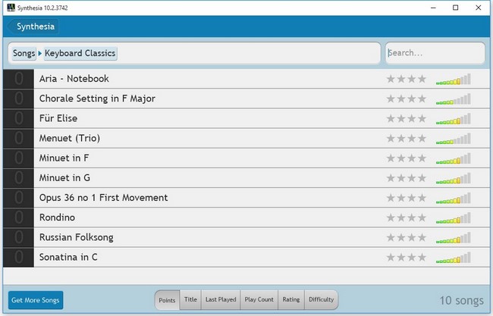Open the song Aria - Notebook
Viewport: 493px width, 316px height.
tap(246, 79)
